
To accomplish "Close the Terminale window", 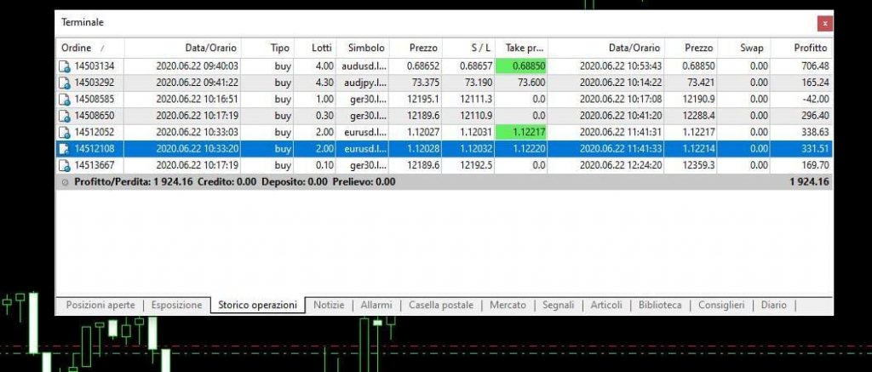I will pos(824,23).
